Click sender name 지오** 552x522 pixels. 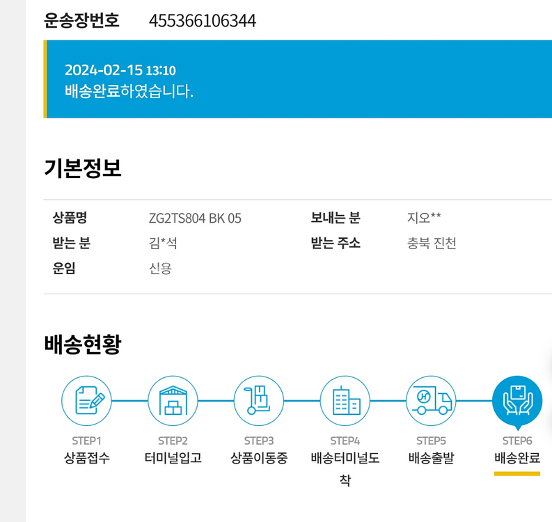424,218
